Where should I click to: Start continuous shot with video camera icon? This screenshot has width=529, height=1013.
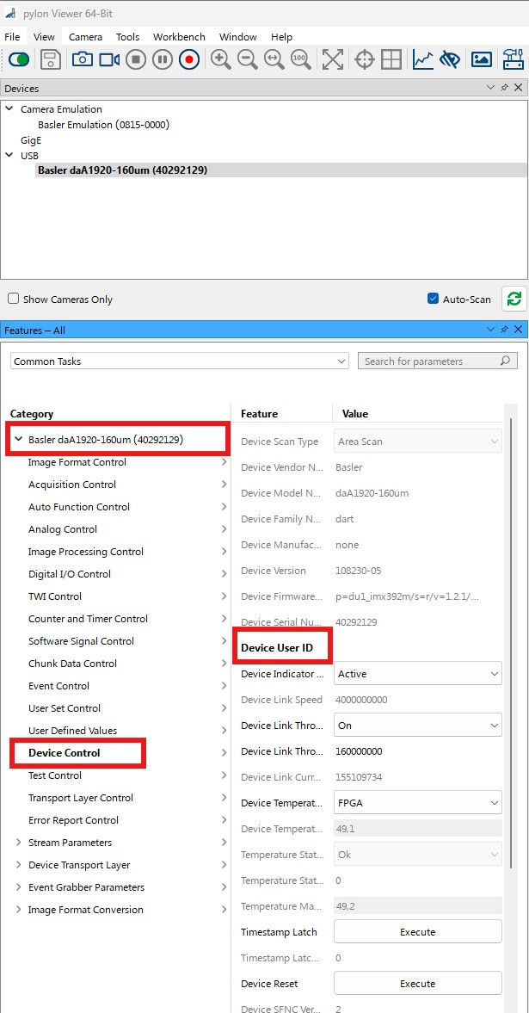pyautogui.click(x=109, y=60)
